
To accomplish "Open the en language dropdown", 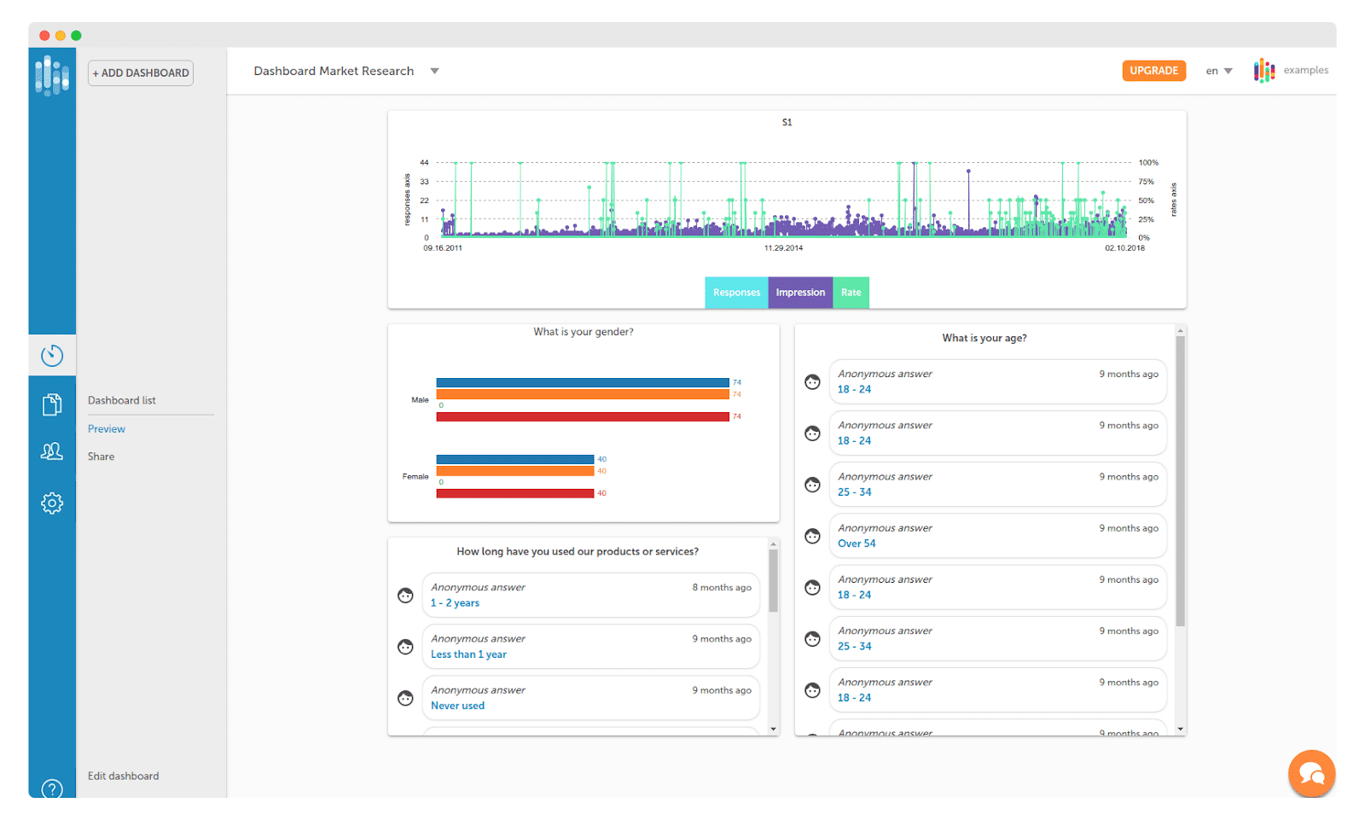I will tap(1219, 71).
